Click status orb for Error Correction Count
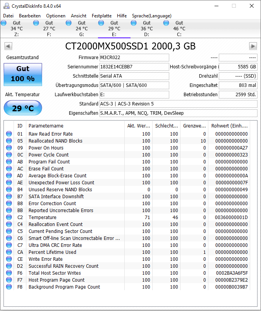Viewport: 261px width, 311px height. point(9,203)
